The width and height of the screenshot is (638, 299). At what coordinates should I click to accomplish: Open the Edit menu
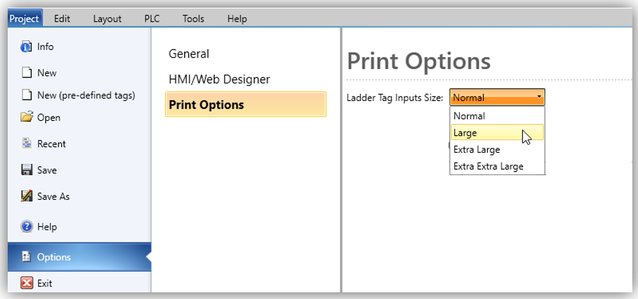[x=62, y=18]
